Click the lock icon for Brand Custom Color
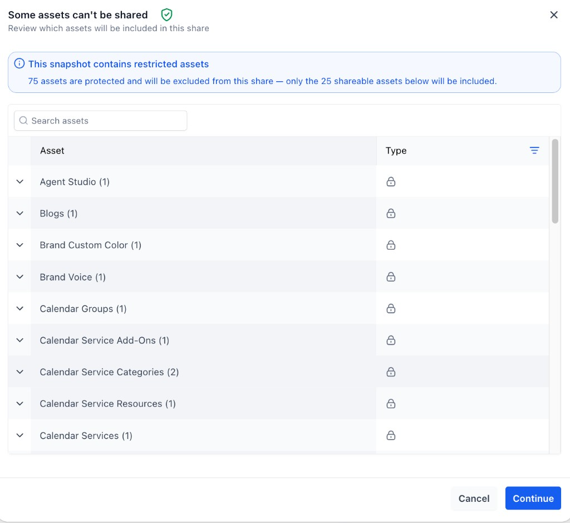 tap(391, 245)
